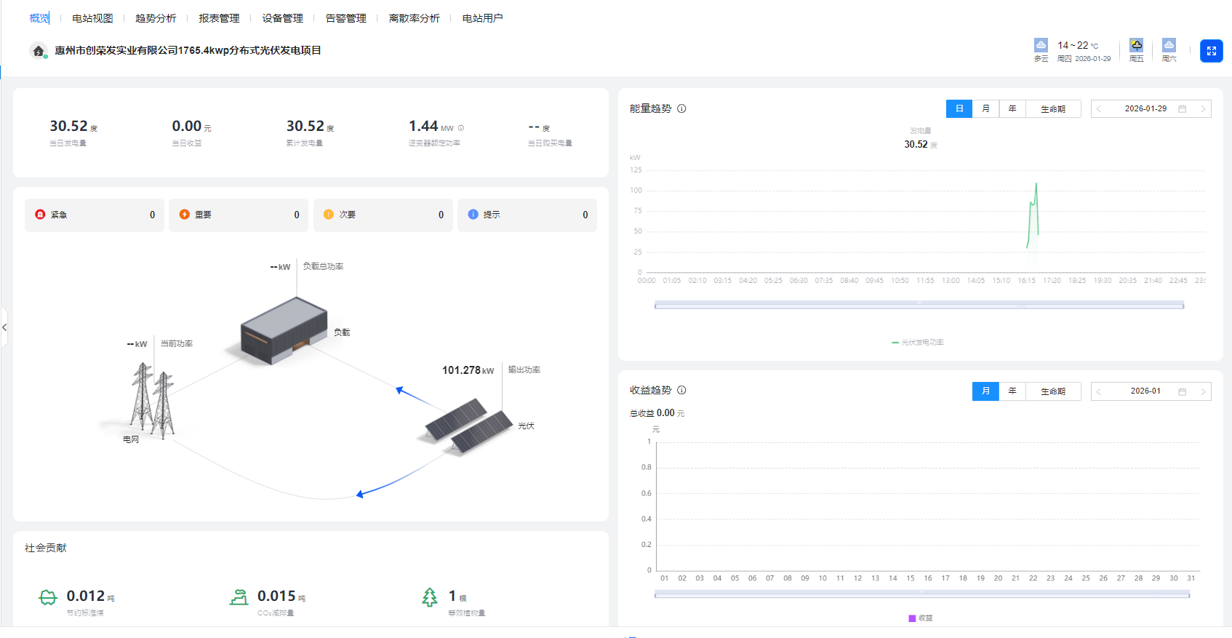Click the station home icon beside project name
The height and width of the screenshot is (638, 1232).
(39, 51)
